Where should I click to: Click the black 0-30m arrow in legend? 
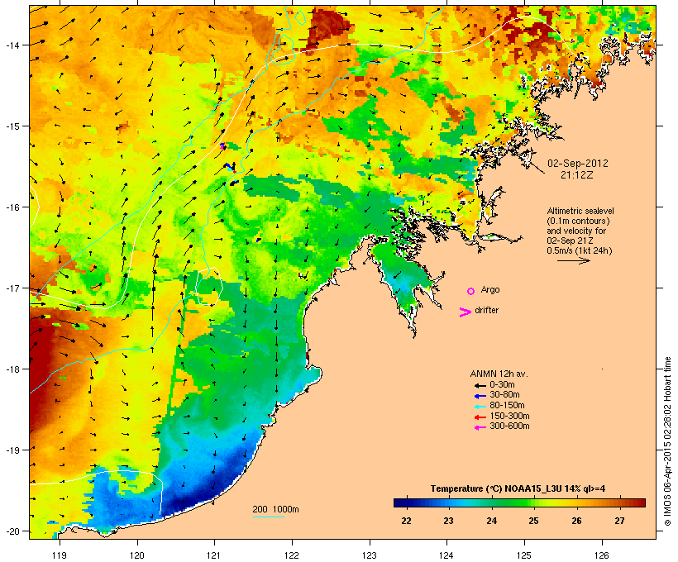click(480, 385)
